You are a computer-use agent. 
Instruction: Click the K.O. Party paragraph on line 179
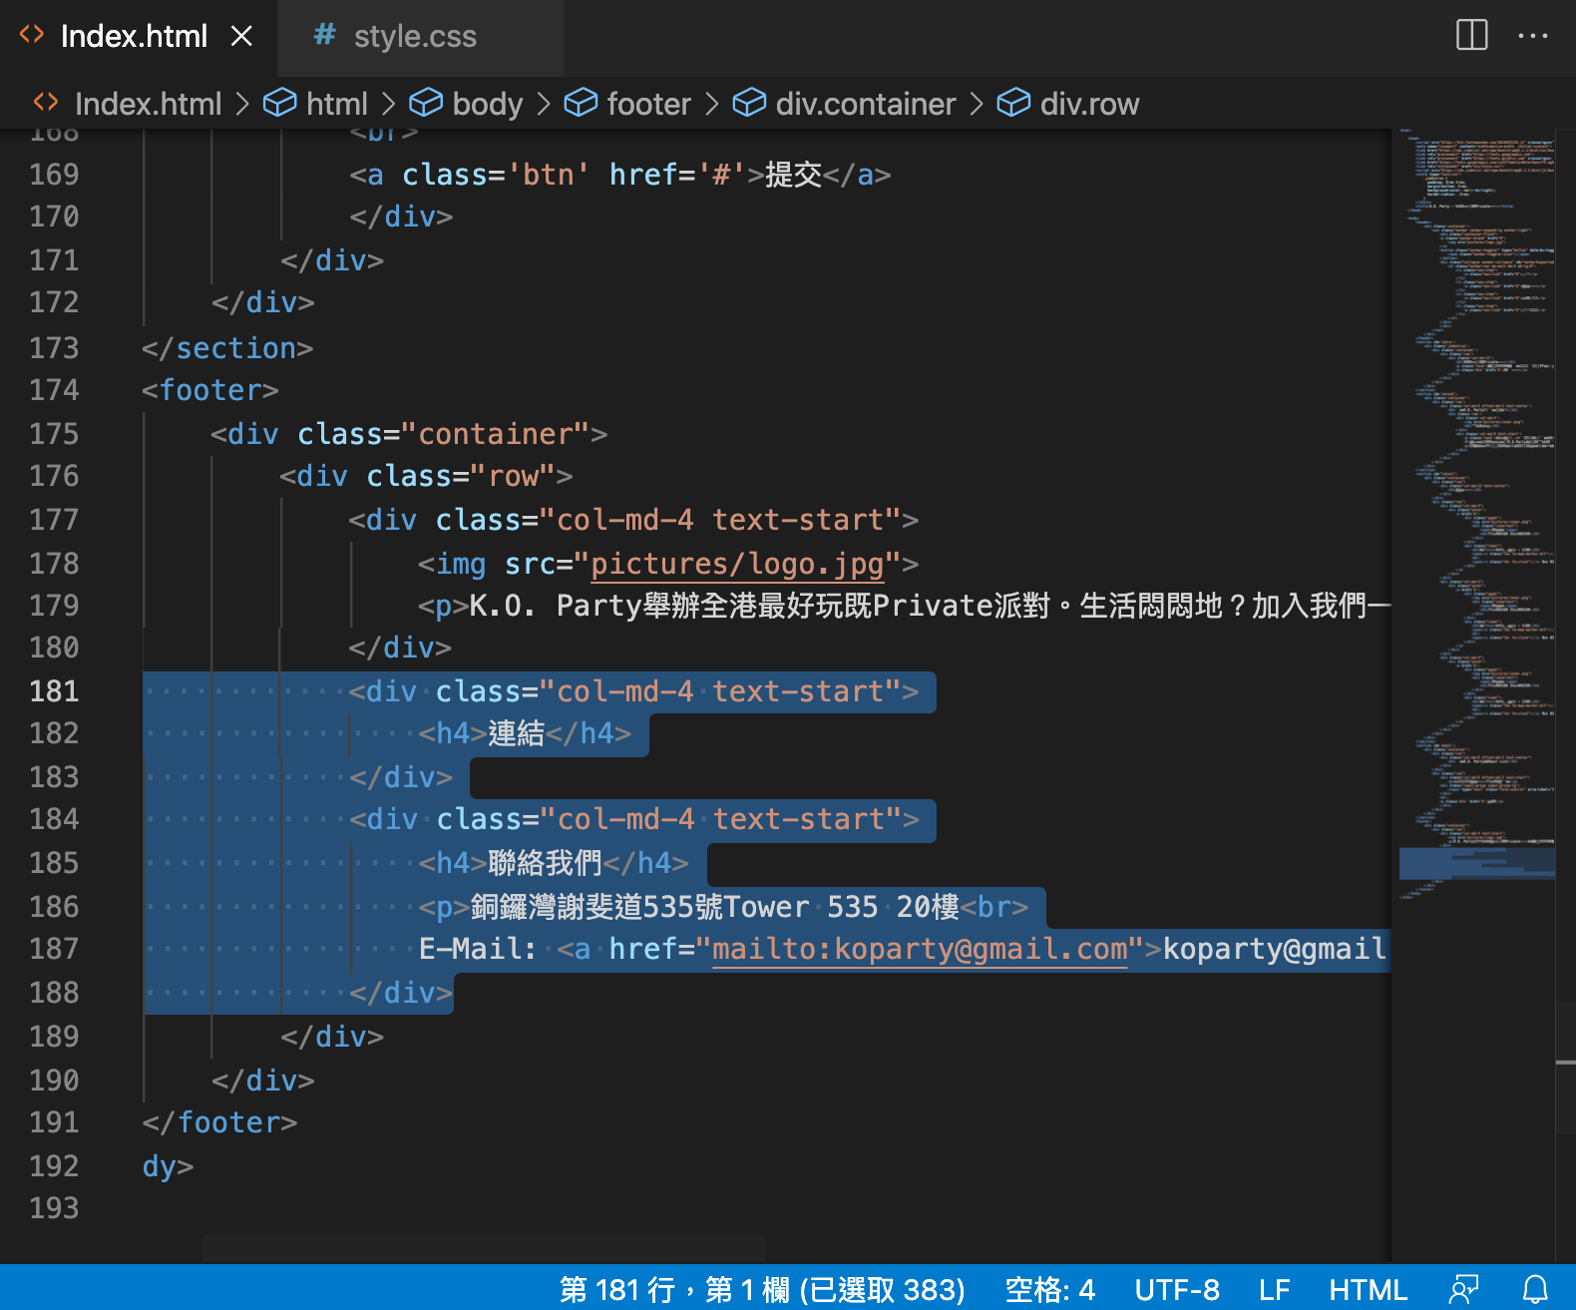point(928,606)
